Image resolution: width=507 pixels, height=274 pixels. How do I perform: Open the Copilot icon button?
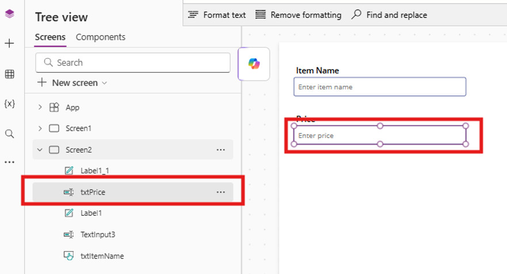click(x=254, y=64)
